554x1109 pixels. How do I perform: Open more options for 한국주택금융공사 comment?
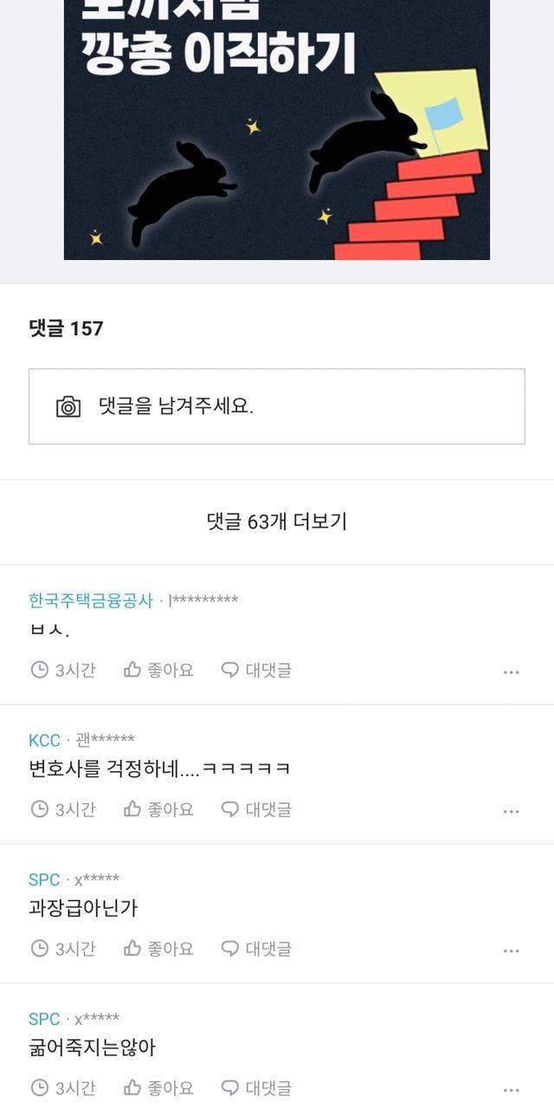tap(512, 671)
